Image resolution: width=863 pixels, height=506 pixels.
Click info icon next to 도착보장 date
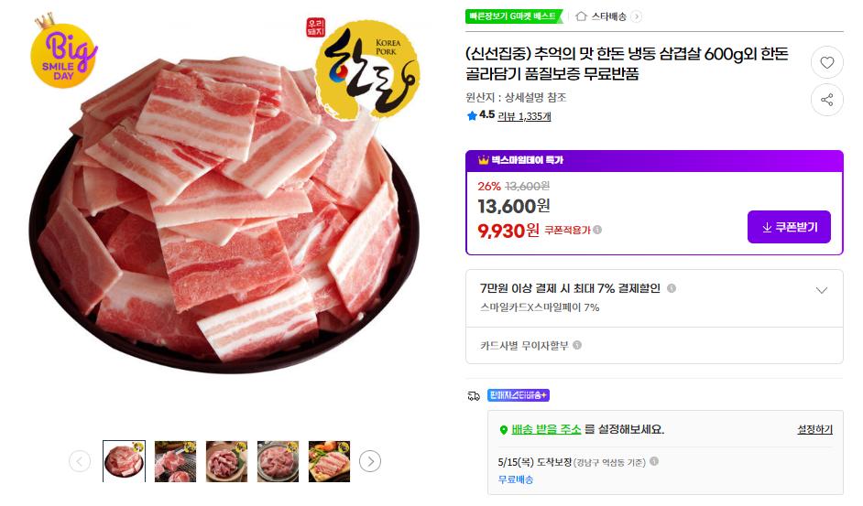pos(654,462)
